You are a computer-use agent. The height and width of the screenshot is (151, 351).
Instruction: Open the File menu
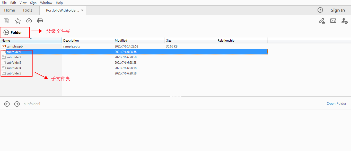point(4,3)
